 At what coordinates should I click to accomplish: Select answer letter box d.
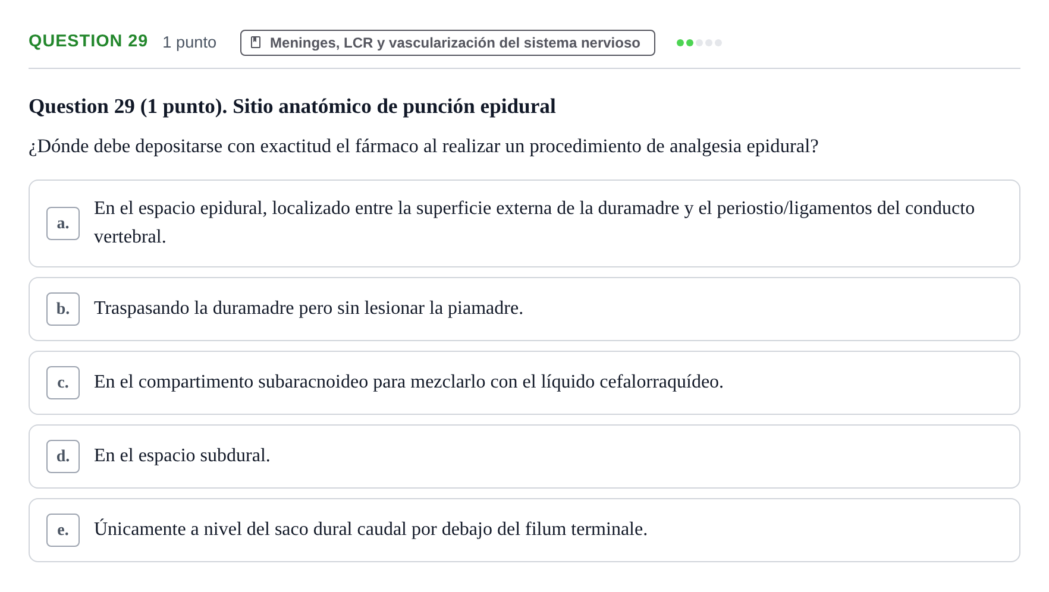[x=63, y=456]
